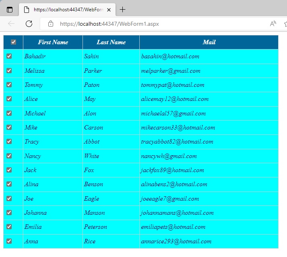Toggle checkbox in Alina Benson row
Viewport: 287px width, 257px height.
point(9,184)
